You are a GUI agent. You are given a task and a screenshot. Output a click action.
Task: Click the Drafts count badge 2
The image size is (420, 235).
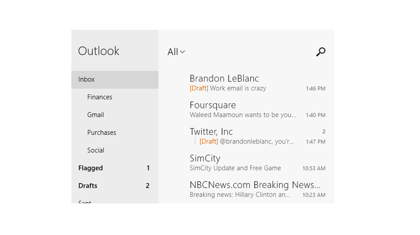tap(148, 185)
